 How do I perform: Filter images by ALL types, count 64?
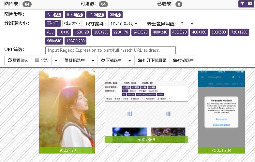coord(54,15)
